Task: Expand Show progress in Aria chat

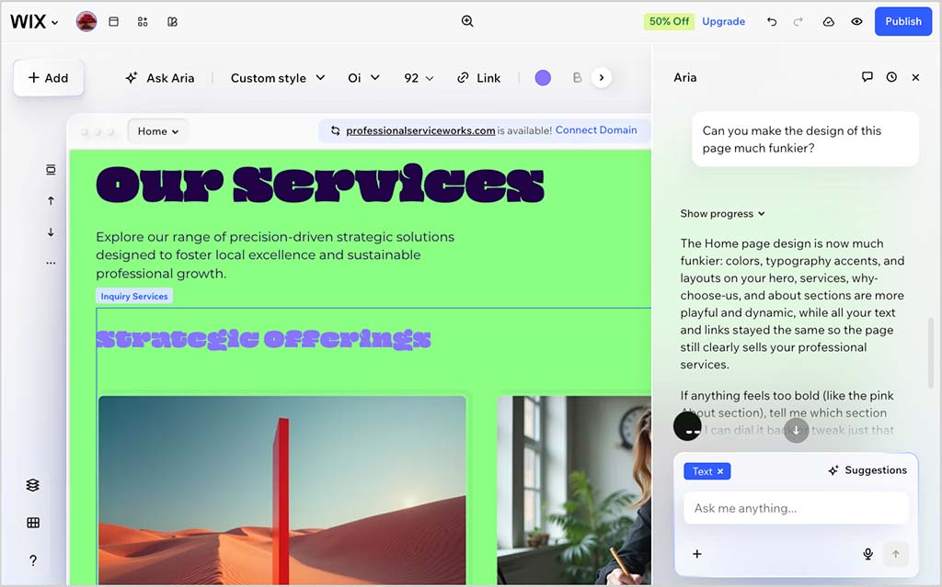Action: point(723,214)
